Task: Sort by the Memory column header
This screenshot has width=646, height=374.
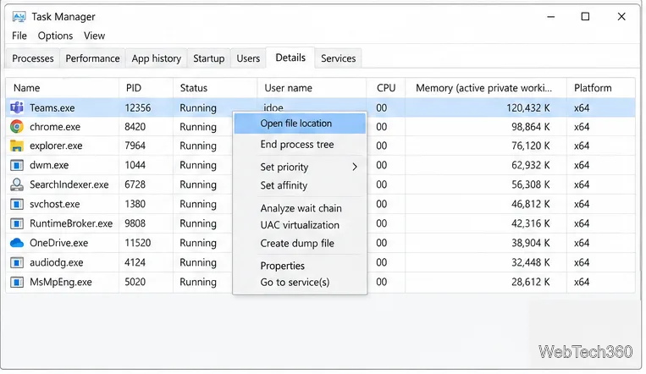Action: 486,88
